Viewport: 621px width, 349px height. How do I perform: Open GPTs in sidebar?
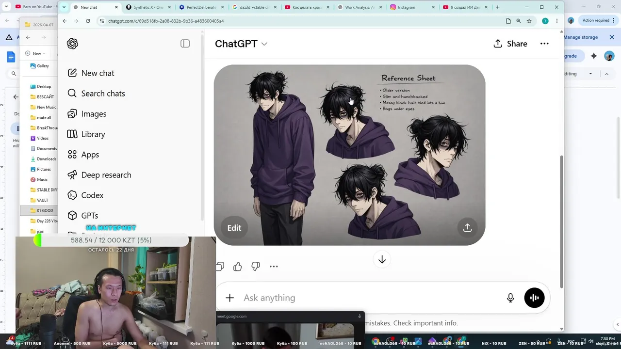pos(83,216)
